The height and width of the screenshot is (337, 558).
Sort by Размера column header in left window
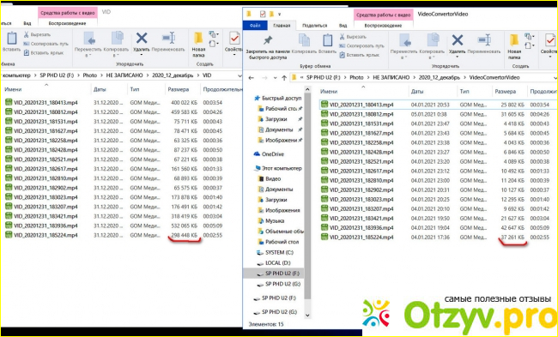(179, 89)
